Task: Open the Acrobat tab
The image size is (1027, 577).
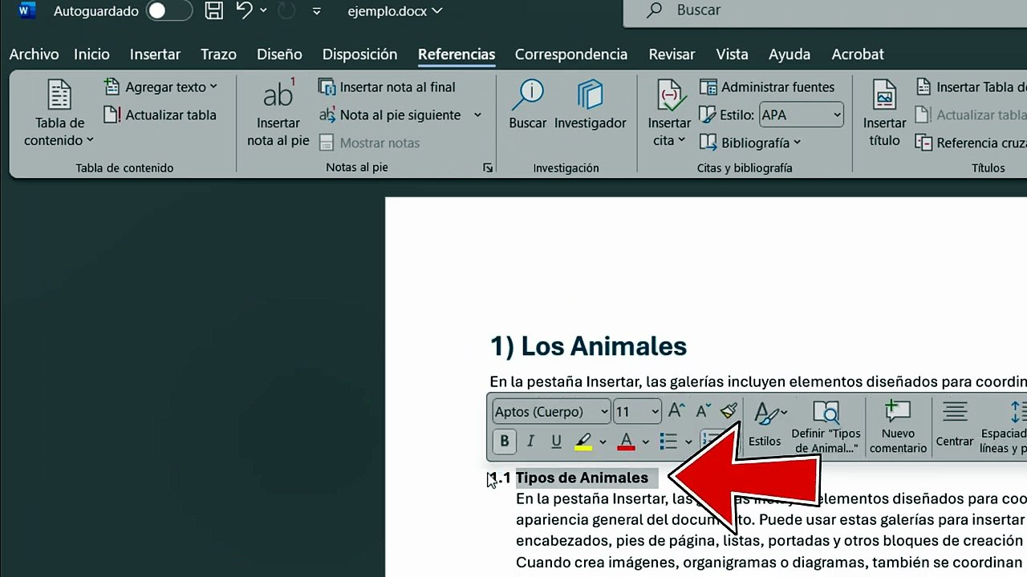Action: click(858, 54)
